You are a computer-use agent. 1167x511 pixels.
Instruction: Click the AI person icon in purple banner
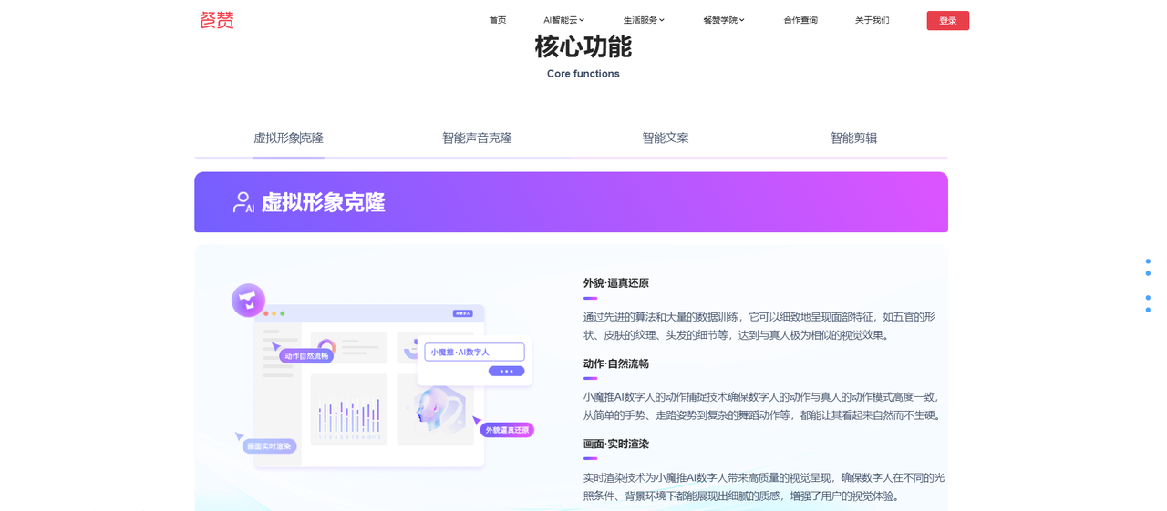[x=243, y=202]
